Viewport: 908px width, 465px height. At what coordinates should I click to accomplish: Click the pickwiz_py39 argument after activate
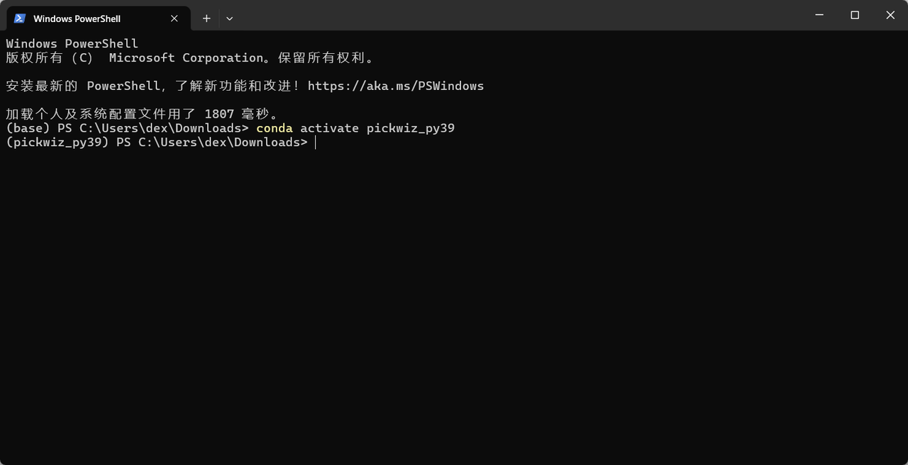pyautogui.click(x=410, y=128)
